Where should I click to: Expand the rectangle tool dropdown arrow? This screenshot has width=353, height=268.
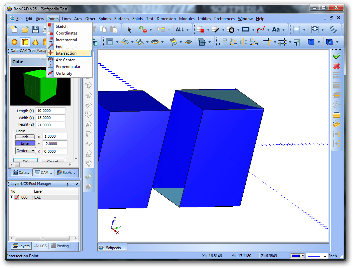pos(253,29)
